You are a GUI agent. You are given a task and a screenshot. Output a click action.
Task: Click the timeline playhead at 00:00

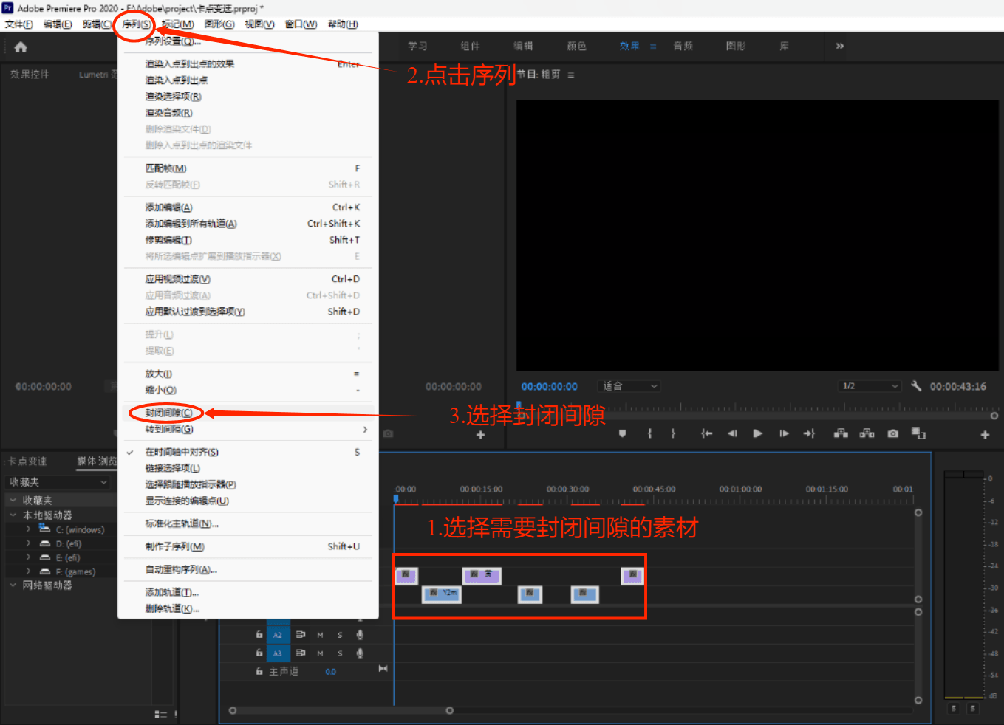tap(396, 500)
